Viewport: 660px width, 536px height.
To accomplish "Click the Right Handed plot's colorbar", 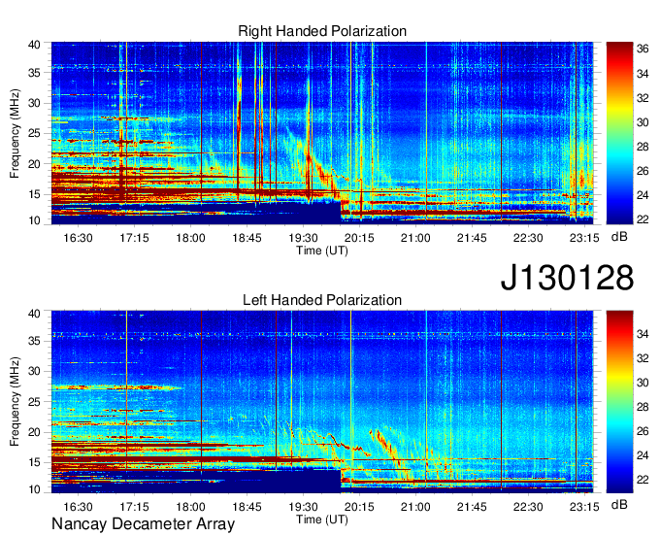I will point(619,133).
